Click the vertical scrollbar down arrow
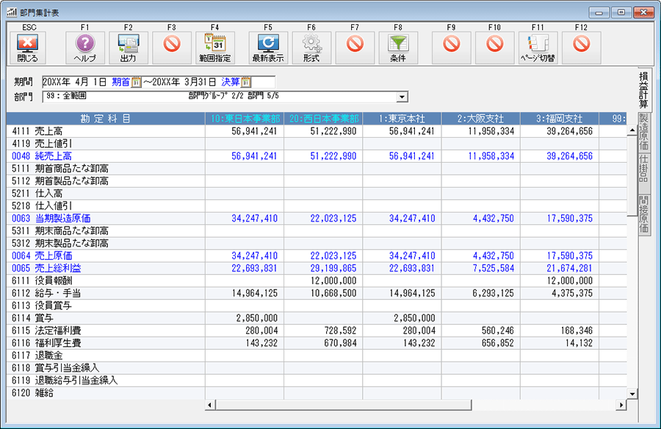Image resolution: width=661 pixels, height=429 pixels. pyautogui.click(x=631, y=394)
